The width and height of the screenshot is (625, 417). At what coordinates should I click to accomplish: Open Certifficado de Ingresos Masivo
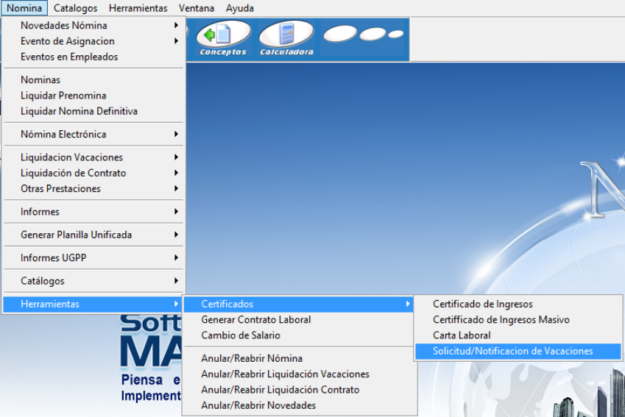point(518,319)
